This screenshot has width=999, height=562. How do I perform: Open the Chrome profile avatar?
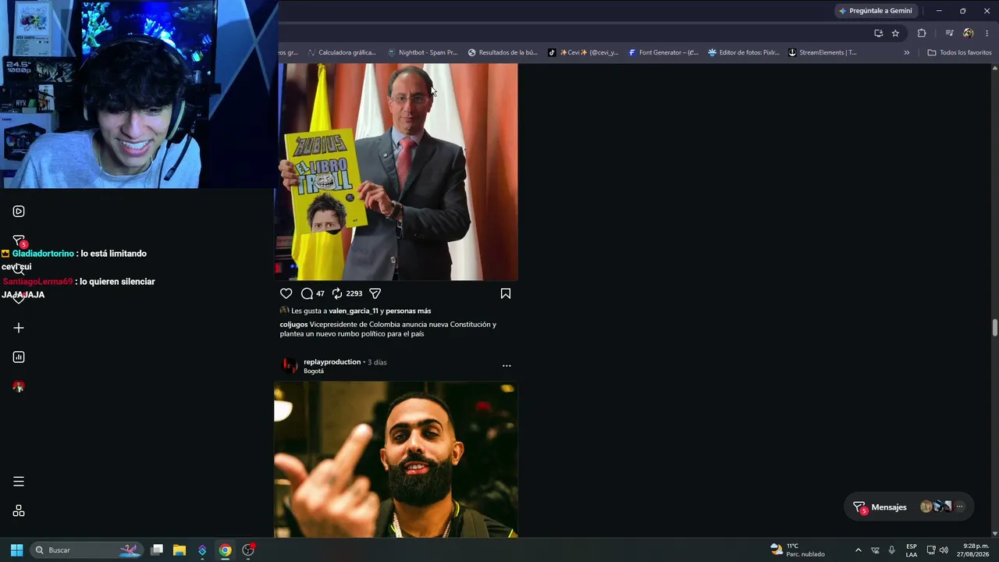[x=969, y=33]
